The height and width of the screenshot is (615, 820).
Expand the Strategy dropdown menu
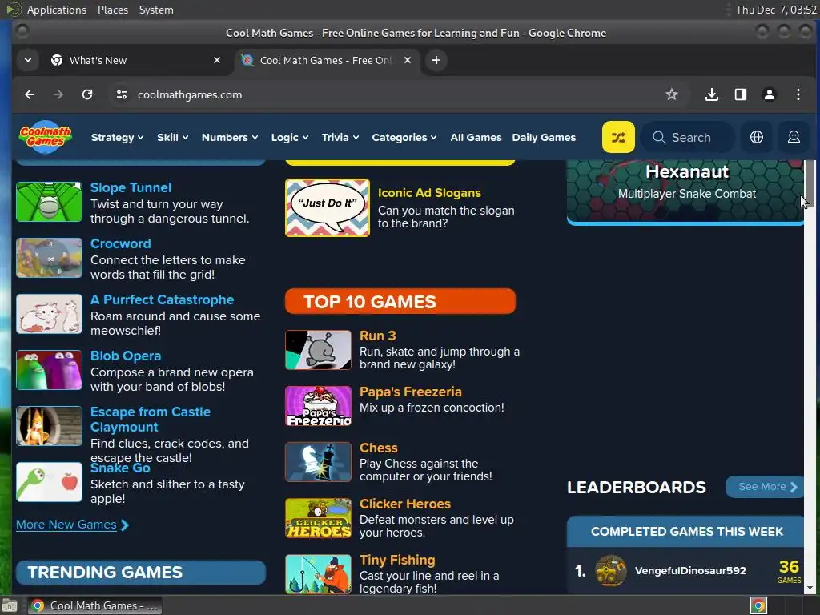coord(117,138)
